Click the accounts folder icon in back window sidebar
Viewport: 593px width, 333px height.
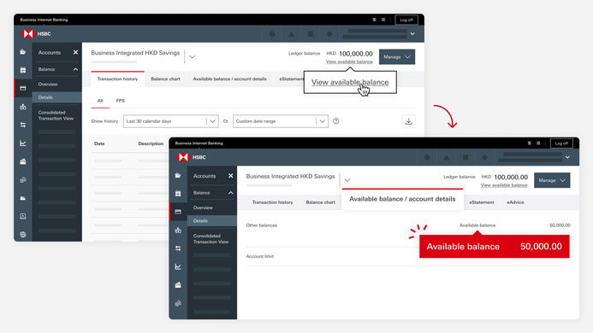[23, 52]
